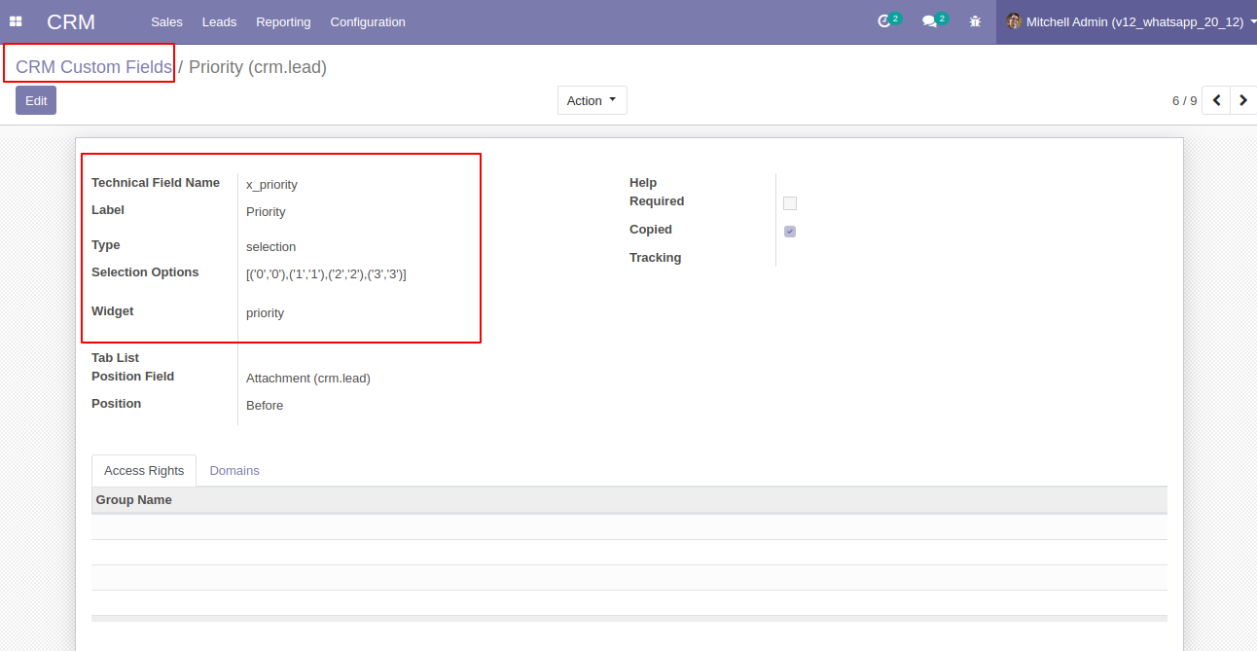Click the CRM app title
The height and width of the screenshot is (651, 1257).
point(71,21)
